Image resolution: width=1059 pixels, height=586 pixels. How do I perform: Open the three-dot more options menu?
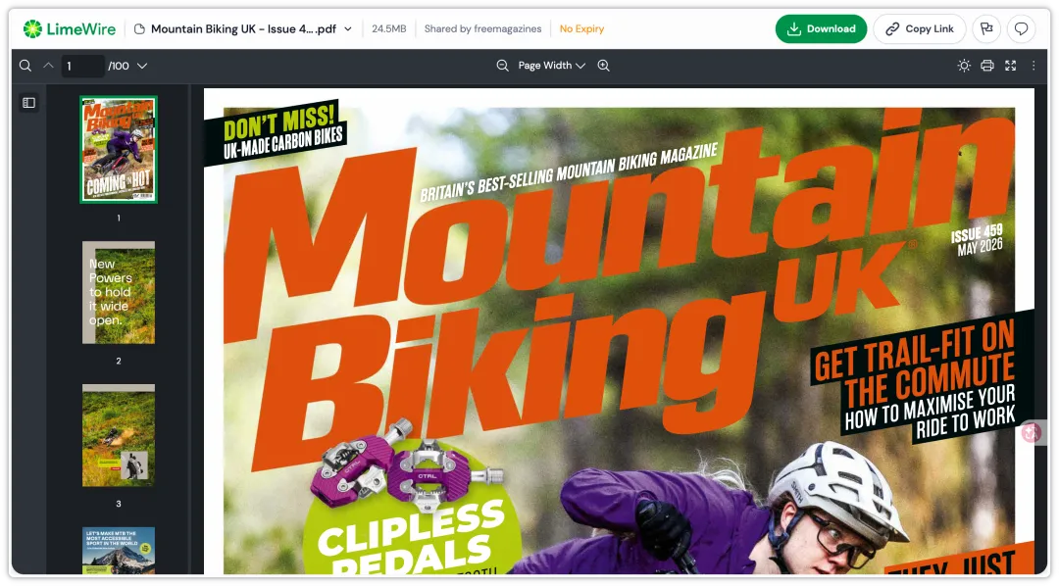pos(1034,66)
